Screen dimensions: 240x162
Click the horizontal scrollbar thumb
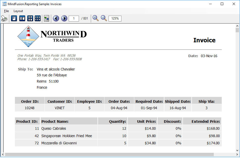coord(109,155)
